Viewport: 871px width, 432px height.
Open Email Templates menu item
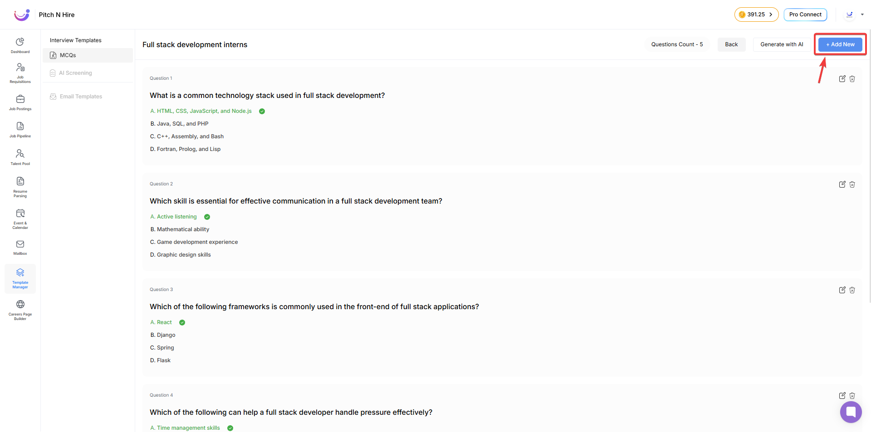point(81,97)
